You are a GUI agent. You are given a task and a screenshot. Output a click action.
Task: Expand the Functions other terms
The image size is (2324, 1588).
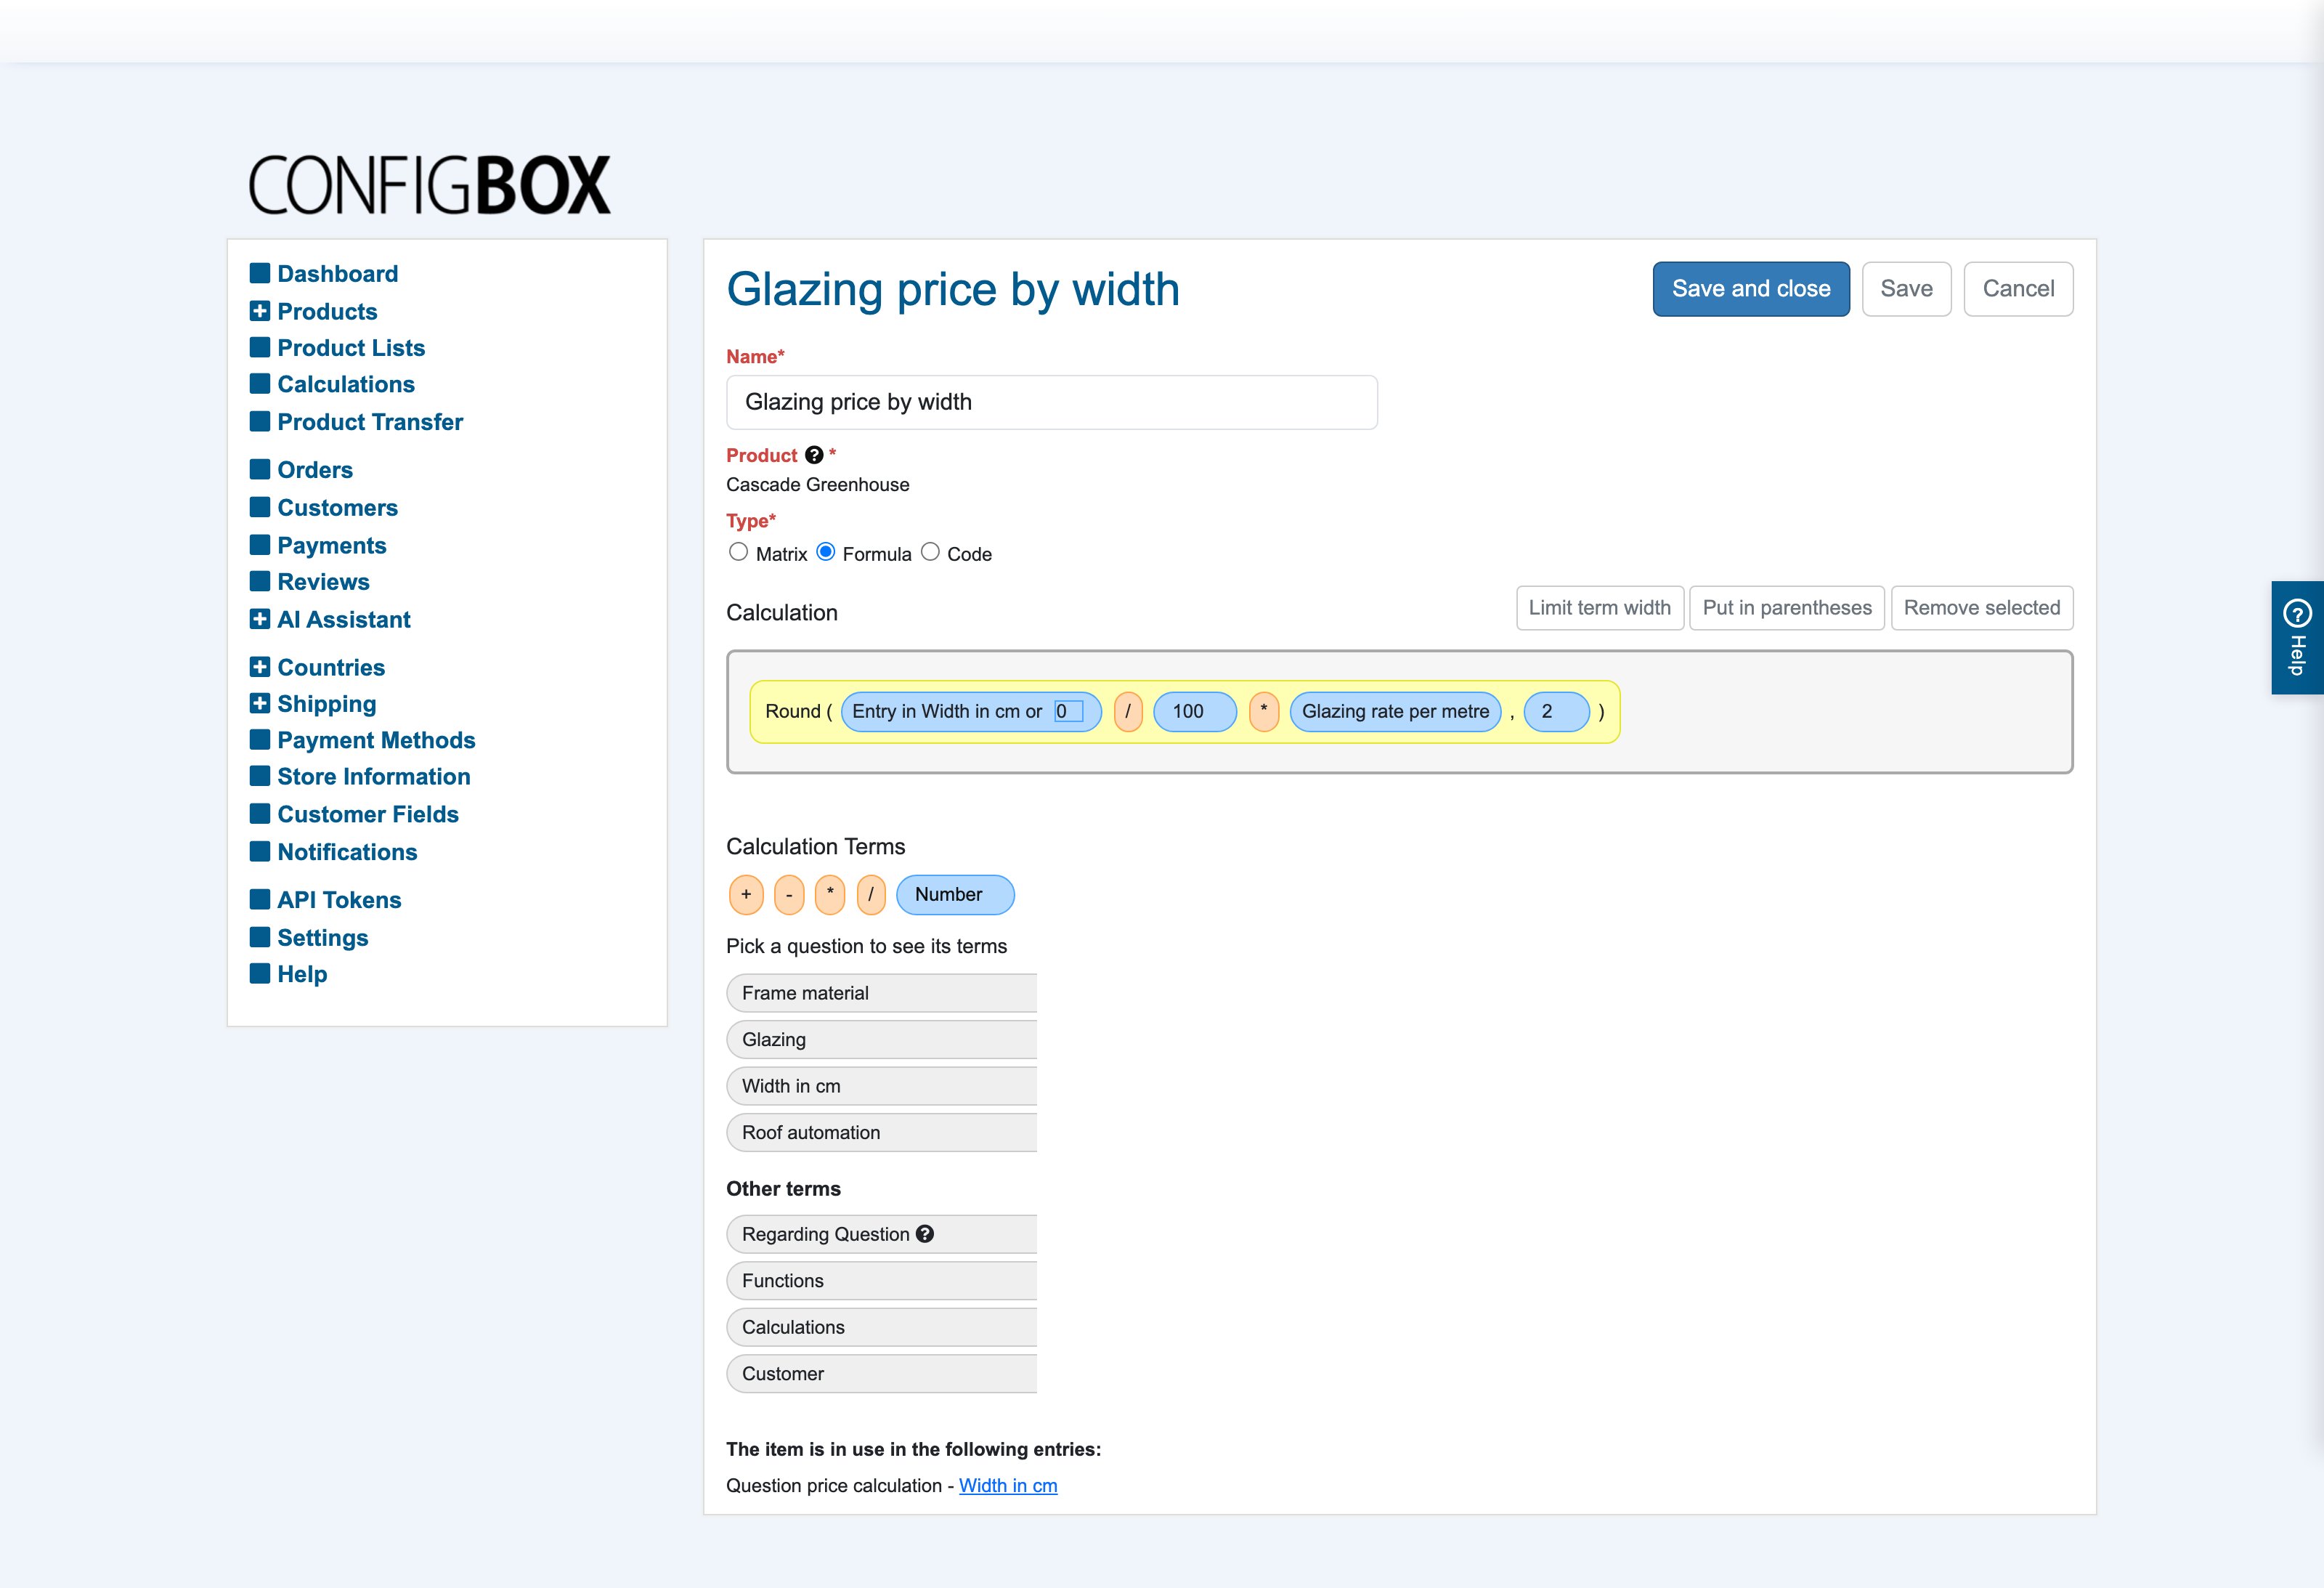(x=881, y=1281)
